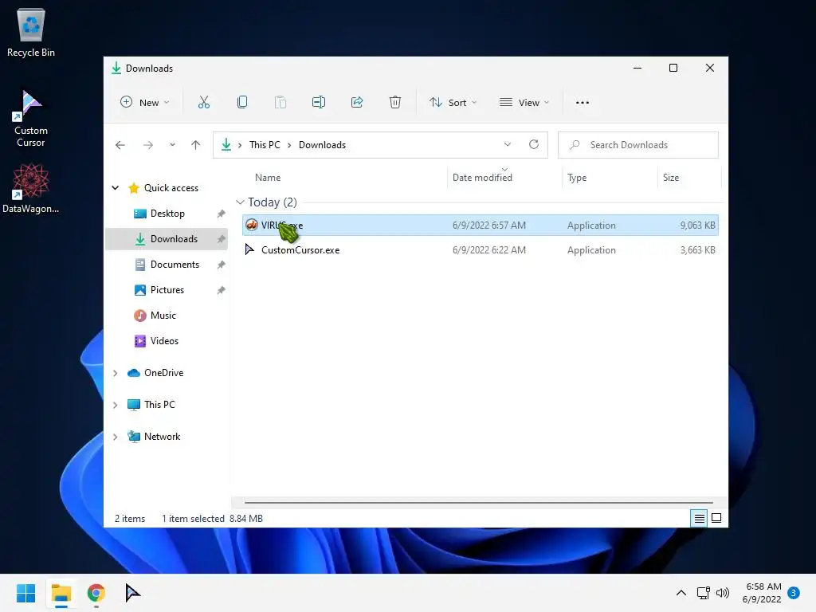Select the VIRUS.exe file row
This screenshot has width=816, height=612.
click(481, 226)
